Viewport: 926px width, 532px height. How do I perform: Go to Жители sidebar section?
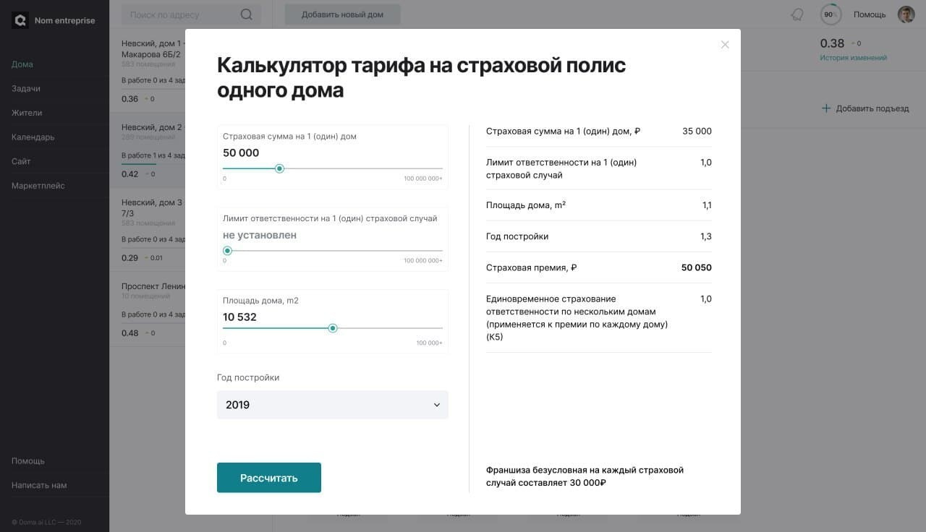pyautogui.click(x=27, y=113)
